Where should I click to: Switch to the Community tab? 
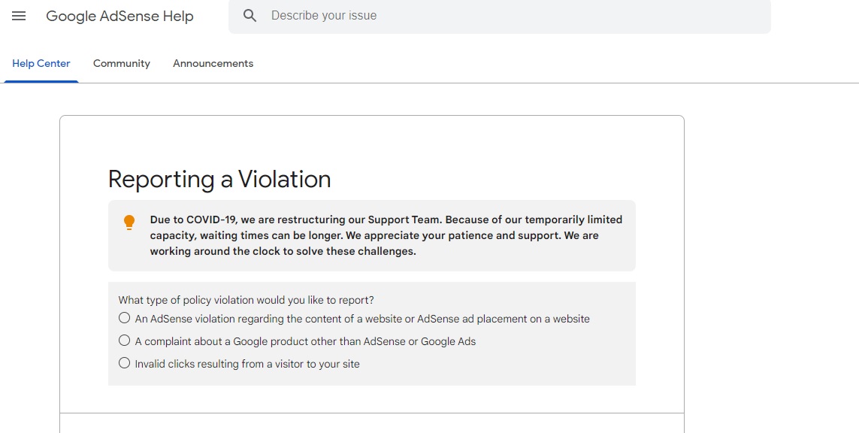pyautogui.click(x=122, y=64)
